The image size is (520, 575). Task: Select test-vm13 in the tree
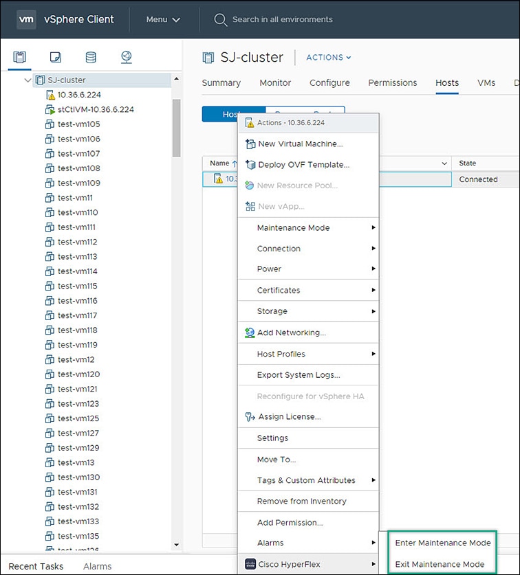[76, 462]
